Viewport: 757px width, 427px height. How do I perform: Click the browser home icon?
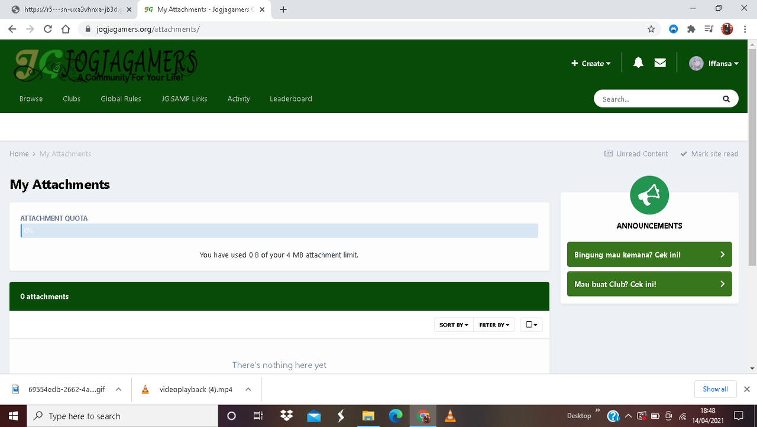pos(66,29)
